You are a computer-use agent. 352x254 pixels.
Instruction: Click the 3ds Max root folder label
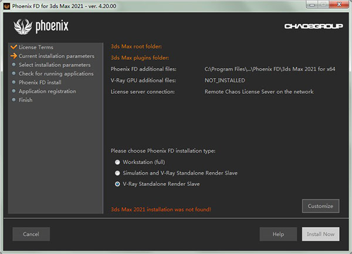(136, 46)
